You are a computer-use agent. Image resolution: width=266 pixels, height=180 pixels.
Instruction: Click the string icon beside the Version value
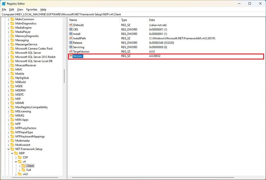[x=71, y=56]
